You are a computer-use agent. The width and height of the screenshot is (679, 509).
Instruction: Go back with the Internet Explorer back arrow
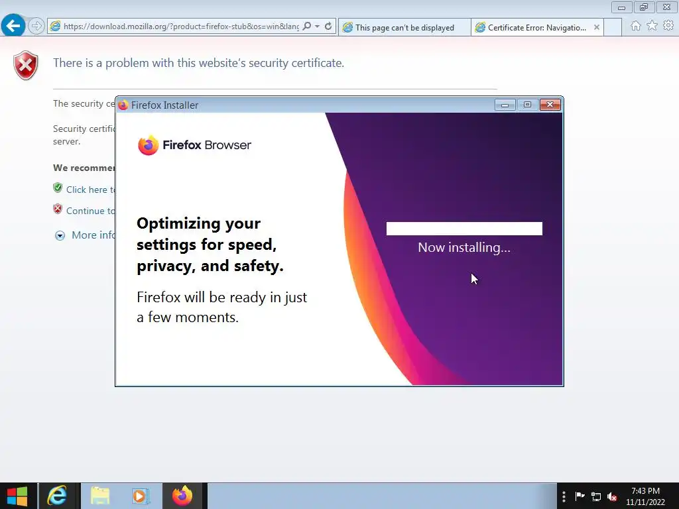13,26
